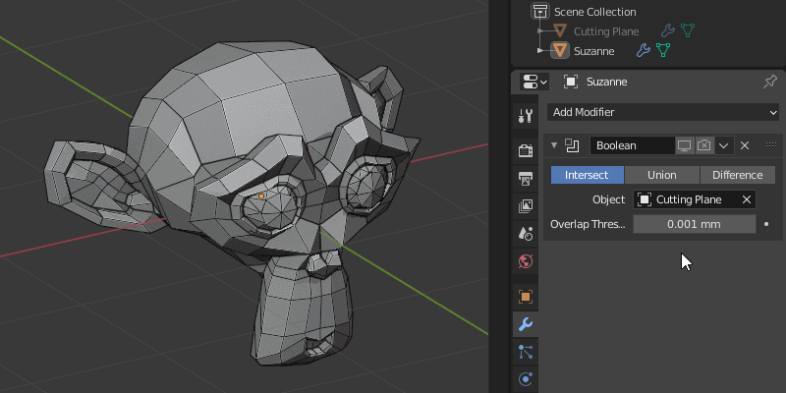Open the Render properties tab
The height and width of the screenshot is (393, 786).
coord(526,149)
